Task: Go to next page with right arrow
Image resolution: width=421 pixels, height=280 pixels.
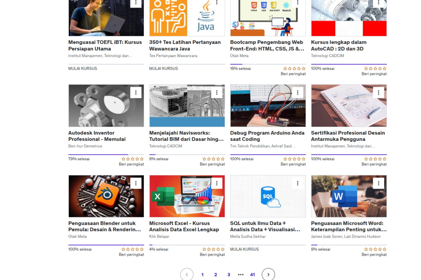Action: (x=268, y=274)
